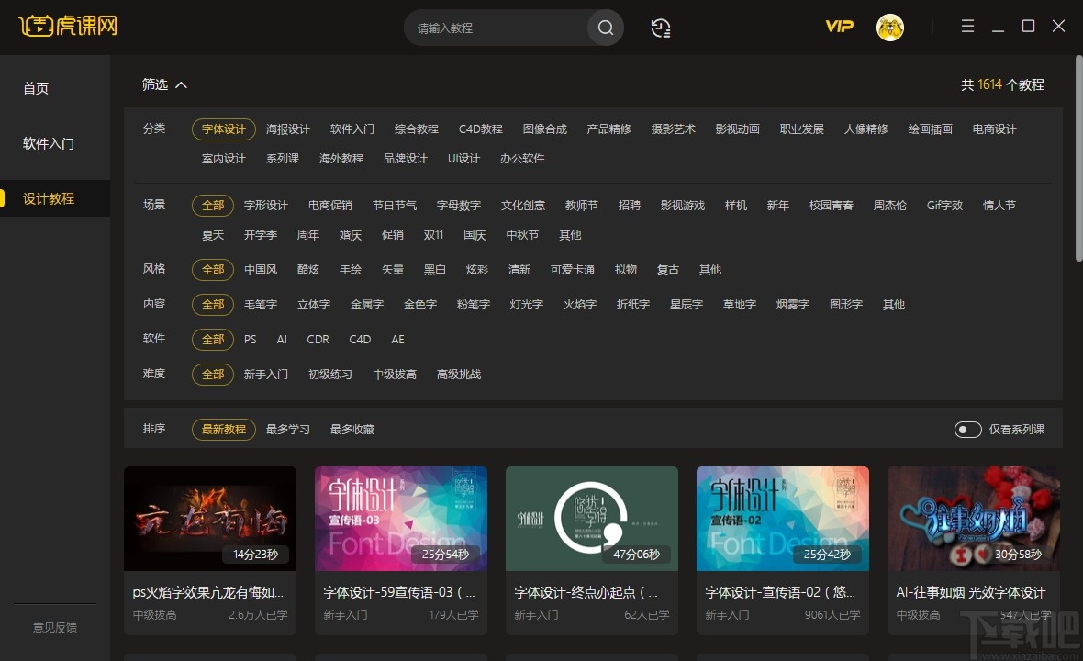Select the 灯光字 content filter
Screen dimensions: 1083x661
coord(525,304)
